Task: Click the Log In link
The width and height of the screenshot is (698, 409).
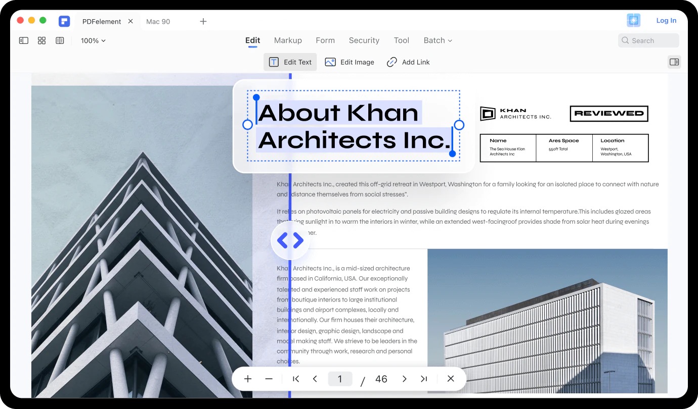Action: click(666, 21)
